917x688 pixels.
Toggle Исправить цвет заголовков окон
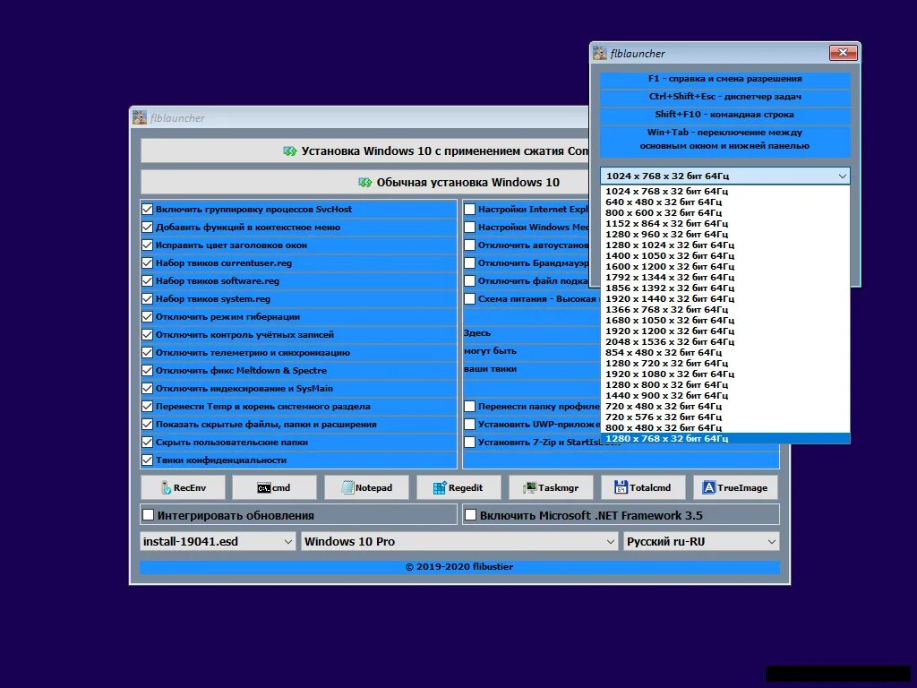pyautogui.click(x=148, y=245)
